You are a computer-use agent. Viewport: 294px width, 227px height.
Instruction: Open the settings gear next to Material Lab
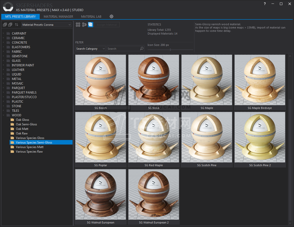(x=111, y=16)
